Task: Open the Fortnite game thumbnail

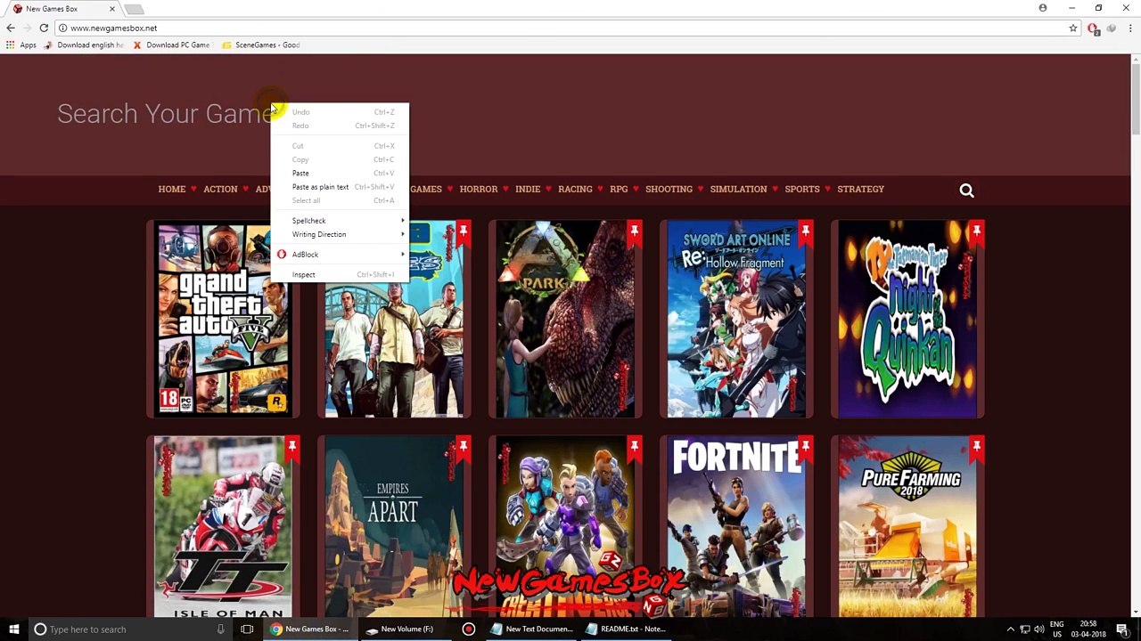Action: (735, 527)
